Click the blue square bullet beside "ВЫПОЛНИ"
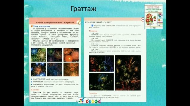190x106 pixels. [x=31, y=85]
